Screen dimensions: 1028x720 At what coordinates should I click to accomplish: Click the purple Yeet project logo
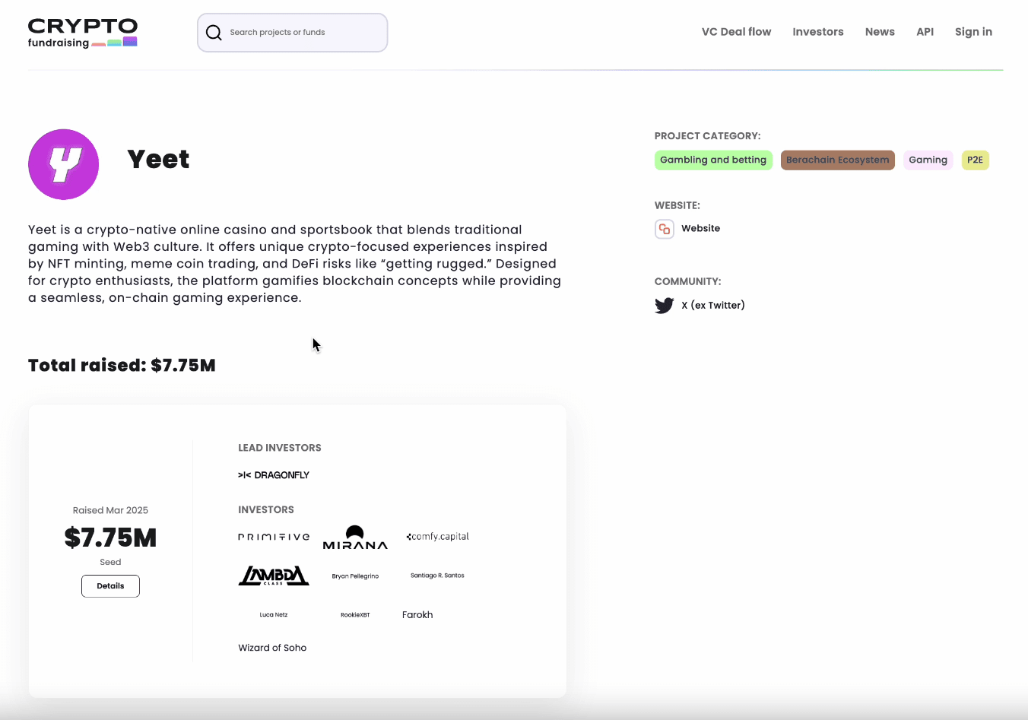point(64,164)
